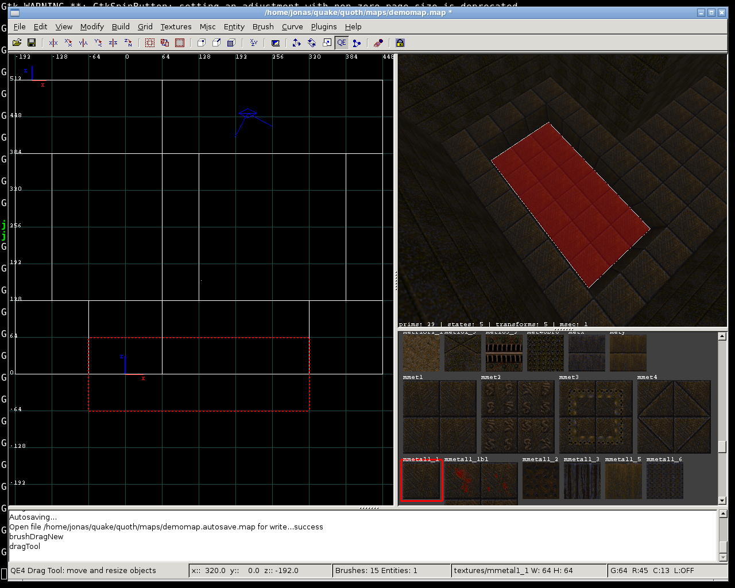Select the mmet4 texture thumbnail

coord(674,417)
